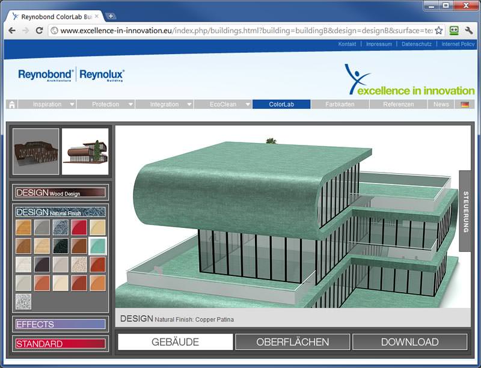Expand the EcoClean menu arrow
Image resolution: width=481 pixels, height=368 pixels.
click(x=248, y=104)
